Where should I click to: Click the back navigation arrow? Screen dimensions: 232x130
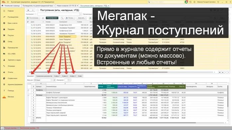[x=28, y=10]
